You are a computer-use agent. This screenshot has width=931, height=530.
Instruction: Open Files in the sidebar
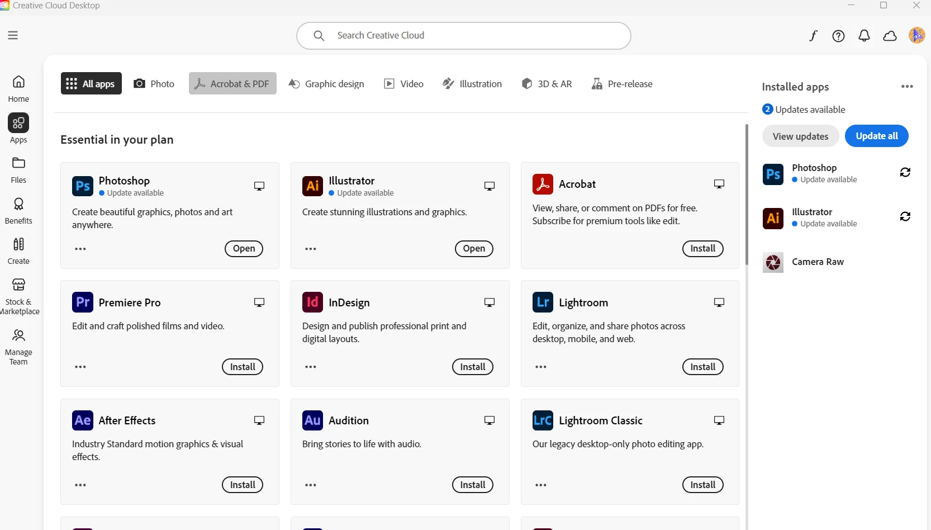point(18,170)
